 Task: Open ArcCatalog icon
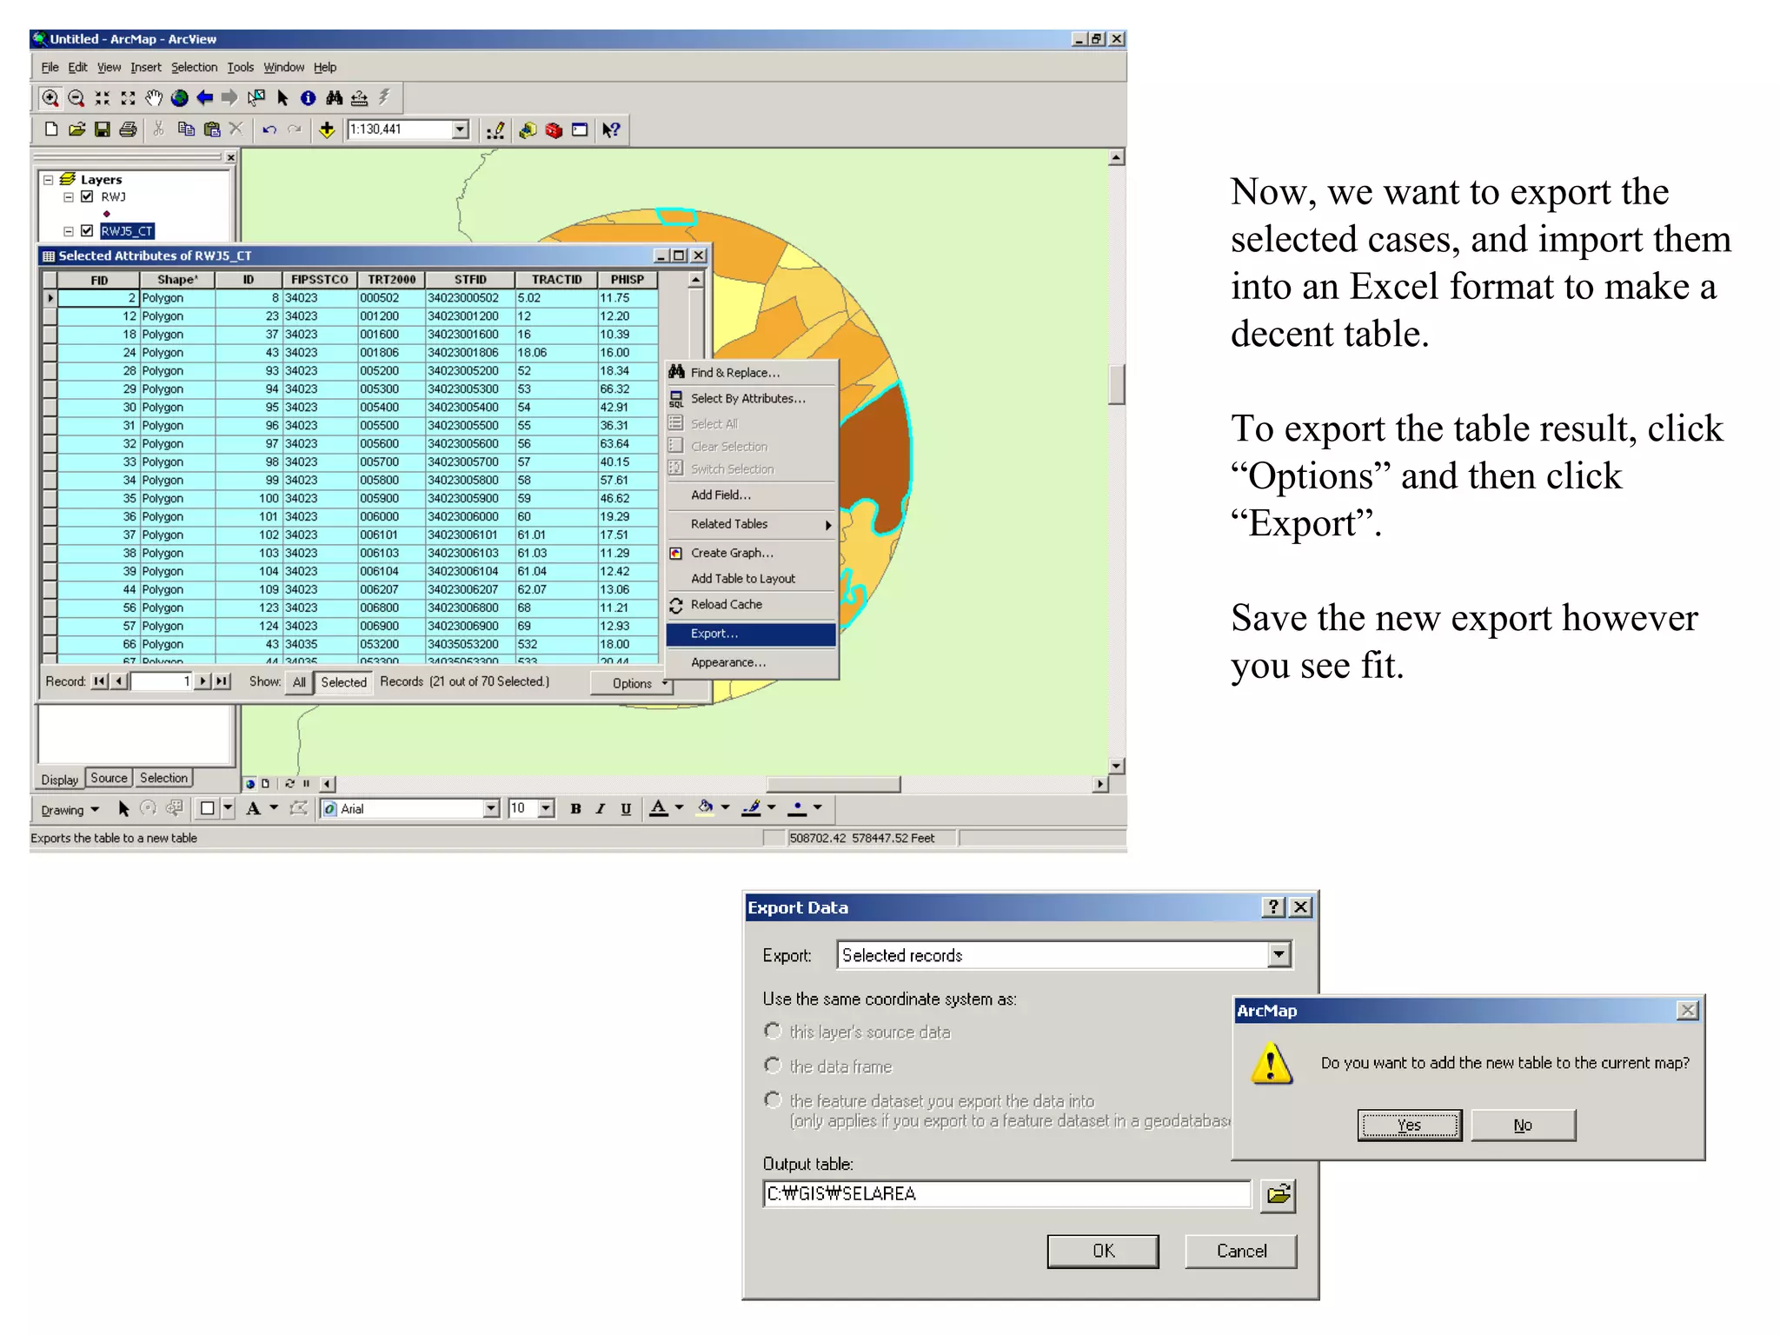[527, 130]
